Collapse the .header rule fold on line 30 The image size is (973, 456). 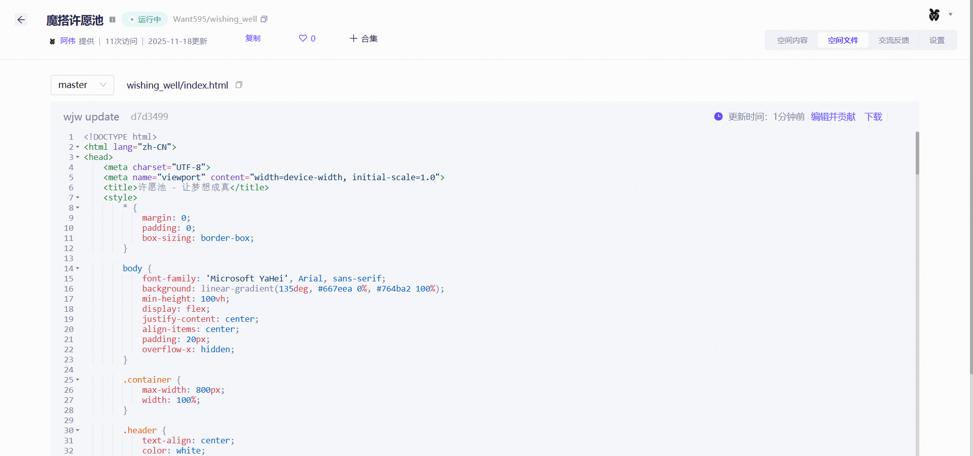[78, 431]
